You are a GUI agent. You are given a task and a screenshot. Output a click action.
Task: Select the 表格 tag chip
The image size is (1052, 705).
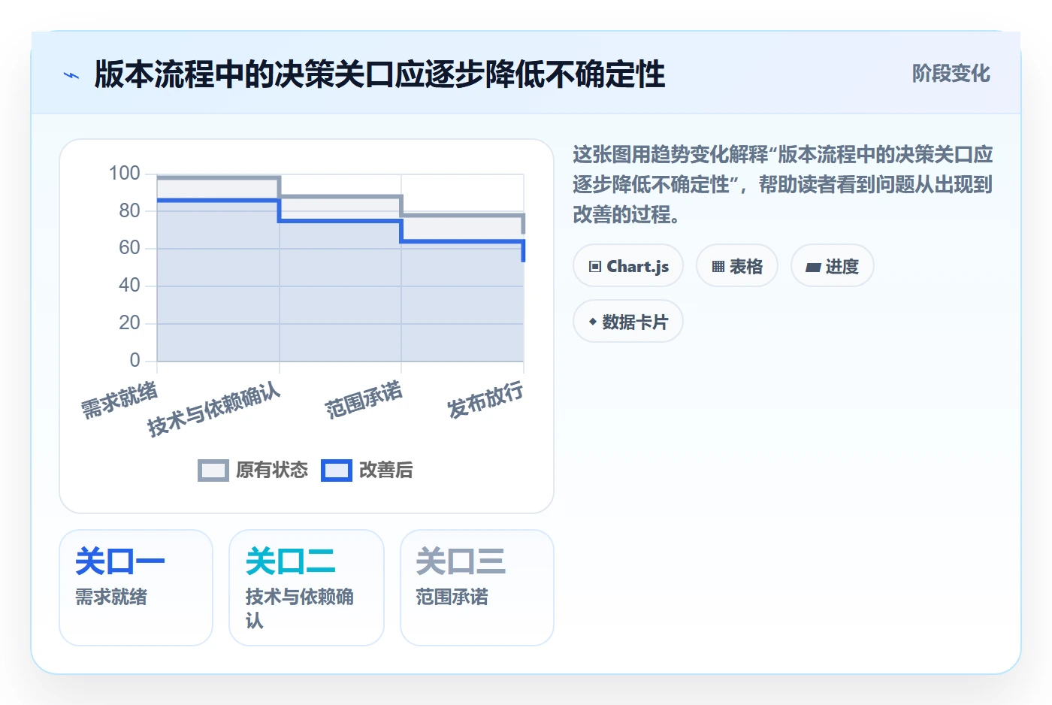click(x=737, y=266)
